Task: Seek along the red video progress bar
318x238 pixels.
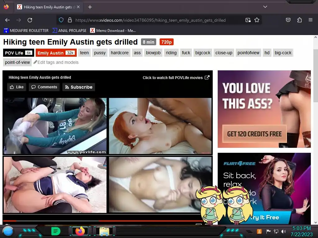Action: click(x=103, y=221)
